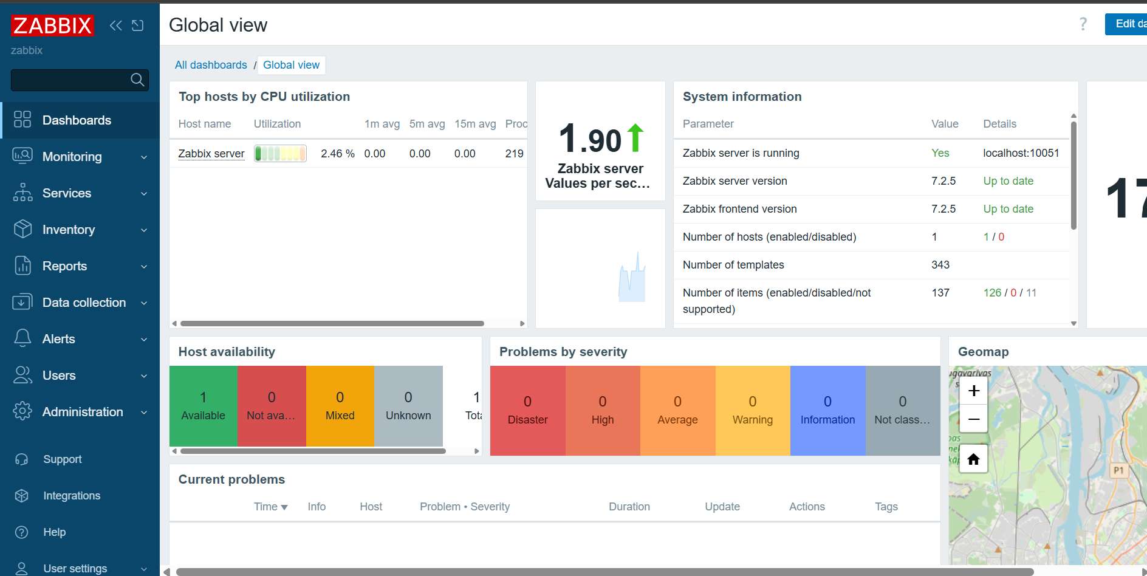Click the sidebar hide/kiosk icon

coord(138,25)
